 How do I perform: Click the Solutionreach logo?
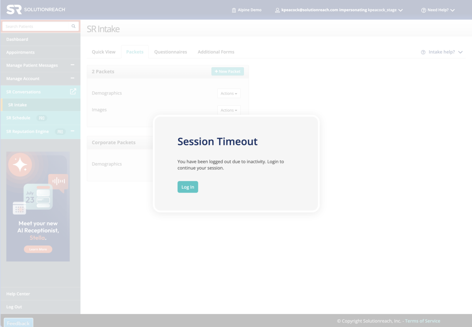point(36,10)
